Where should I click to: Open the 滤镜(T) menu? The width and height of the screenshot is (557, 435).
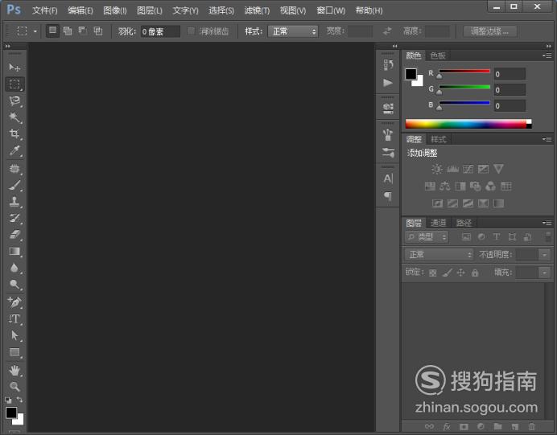257,10
